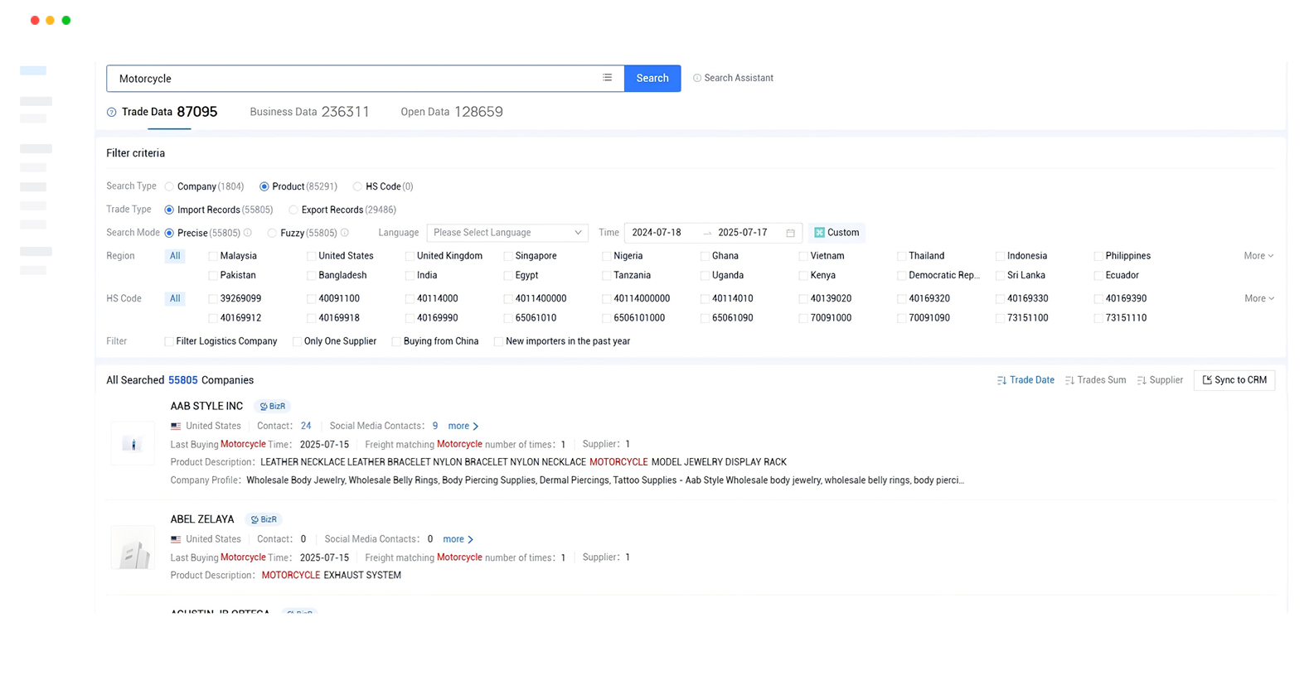This screenshot has height=690, width=1314.
Task: Click the BizR badge beside ABEL ZELAYA
Action: click(x=264, y=519)
